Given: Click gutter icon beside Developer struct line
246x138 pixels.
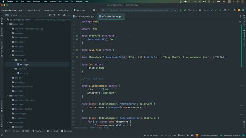Looking at the screenshot, I should click(x=77, y=50).
